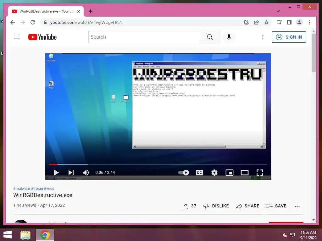Open the tab search chevron

point(278,11)
